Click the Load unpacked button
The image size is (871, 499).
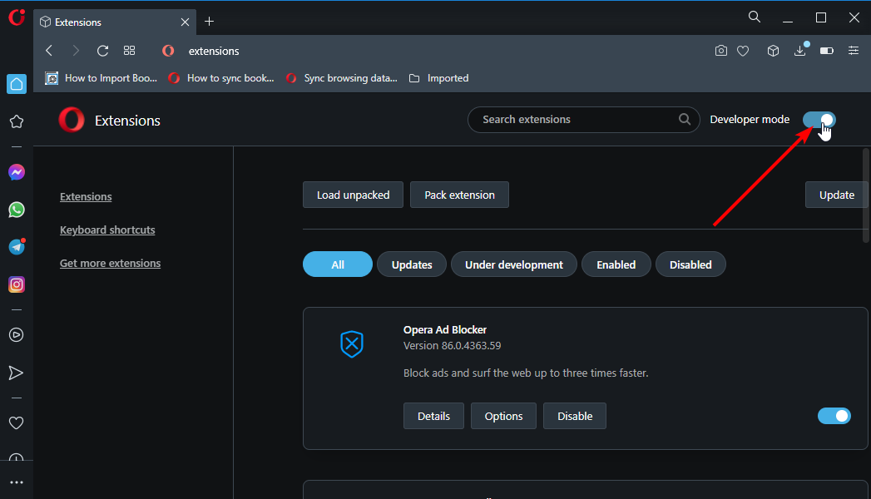tap(353, 195)
